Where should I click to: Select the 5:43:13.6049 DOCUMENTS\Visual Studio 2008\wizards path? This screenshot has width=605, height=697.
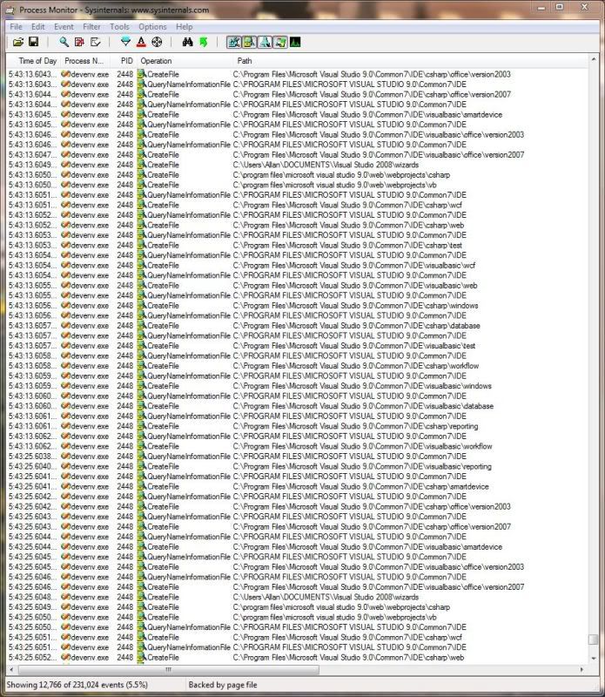(326, 165)
